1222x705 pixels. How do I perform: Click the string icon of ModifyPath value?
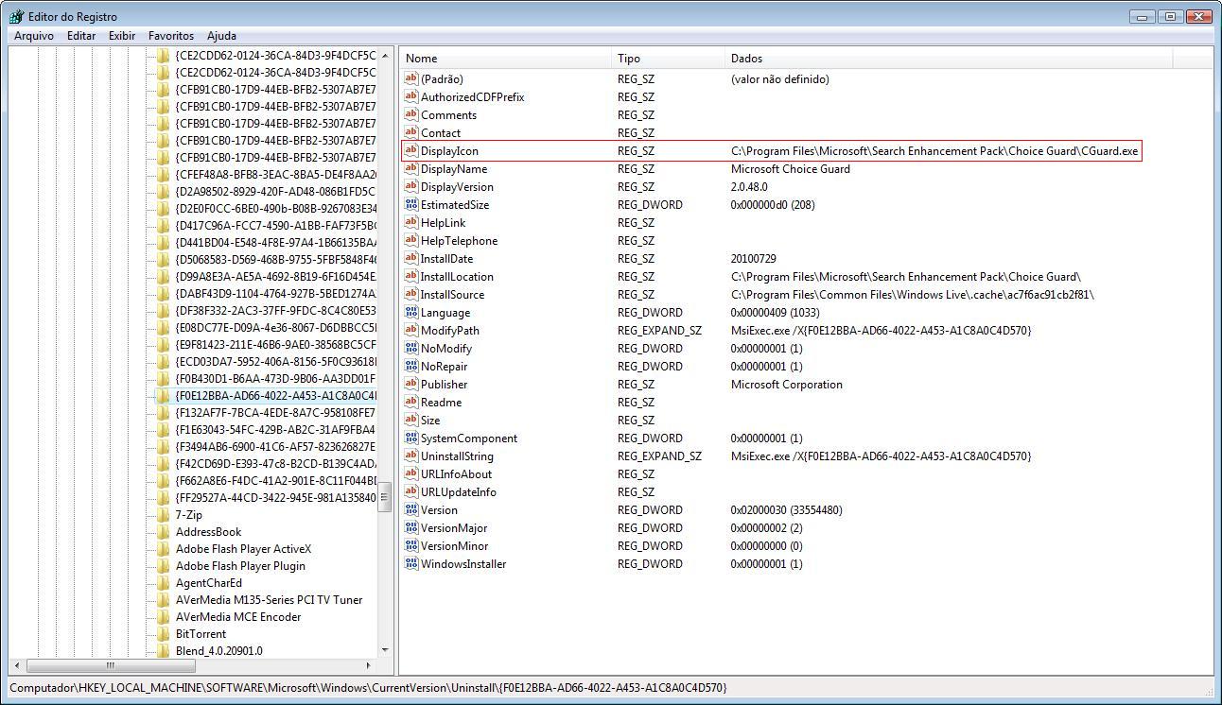coord(410,330)
